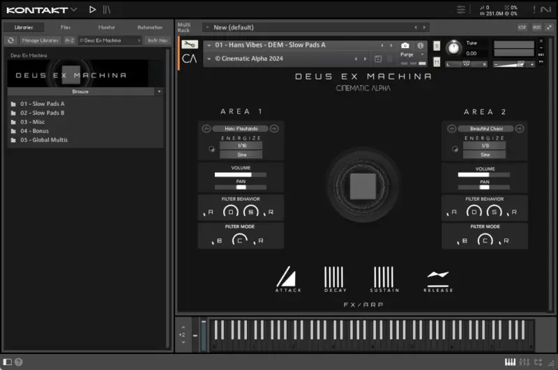
Task: Toggle PV button on instrument header
Action: click(541, 62)
